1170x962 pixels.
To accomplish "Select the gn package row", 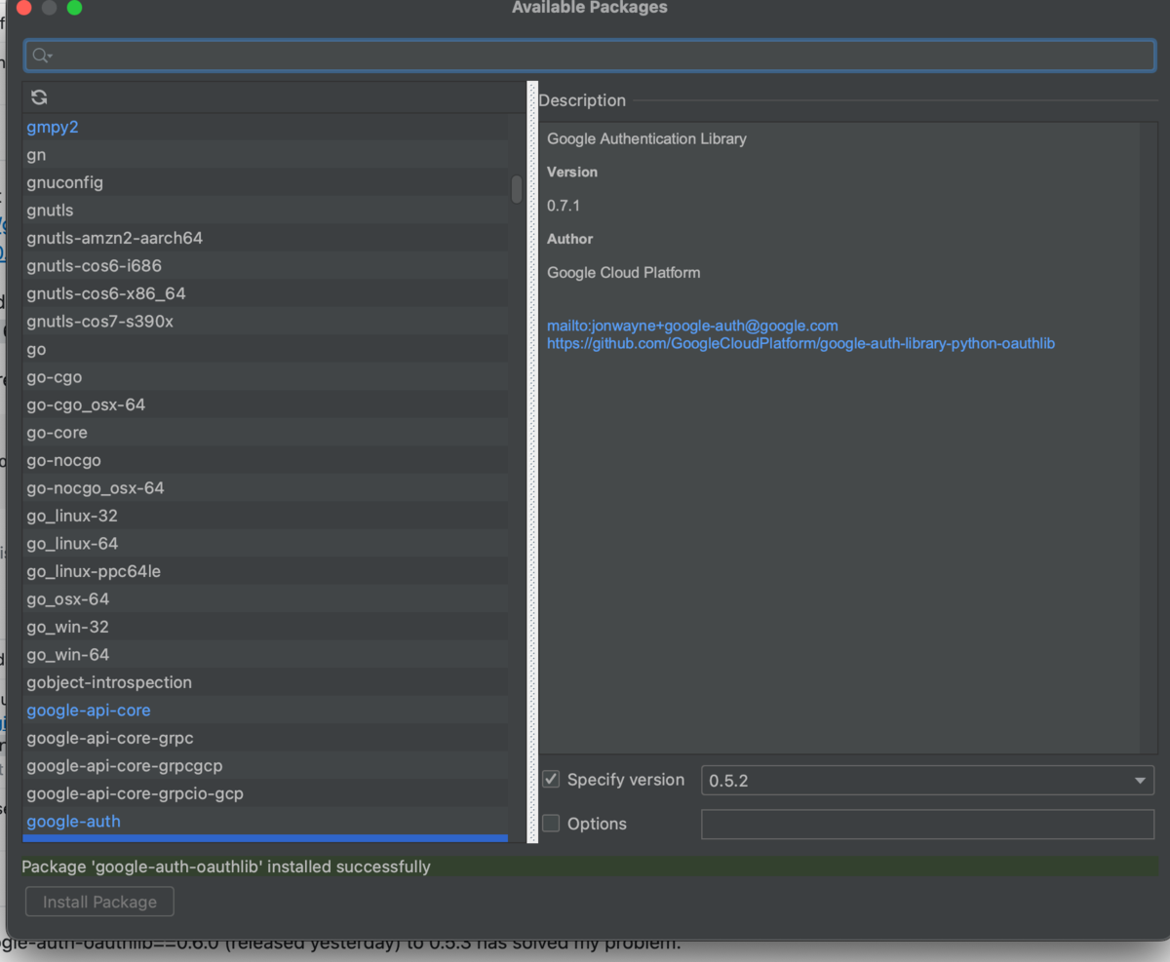I will click(265, 155).
